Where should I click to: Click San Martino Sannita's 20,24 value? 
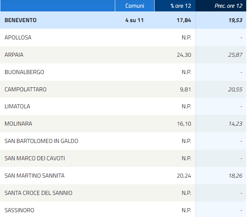tap(184, 176)
